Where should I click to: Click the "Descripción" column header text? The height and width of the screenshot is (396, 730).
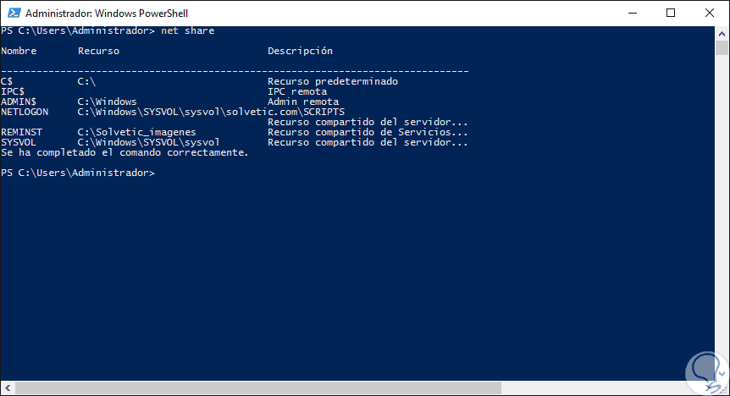tap(300, 51)
